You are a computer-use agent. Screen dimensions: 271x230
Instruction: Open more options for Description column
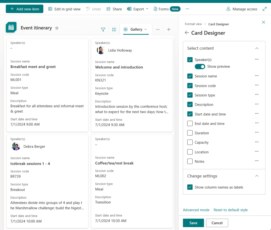click(x=257, y=104)
